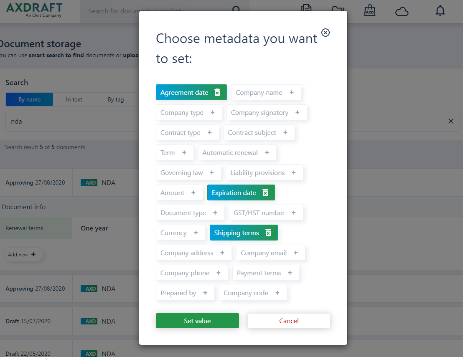Clear the nda search field
463x357 pixels.
point(450,121)
